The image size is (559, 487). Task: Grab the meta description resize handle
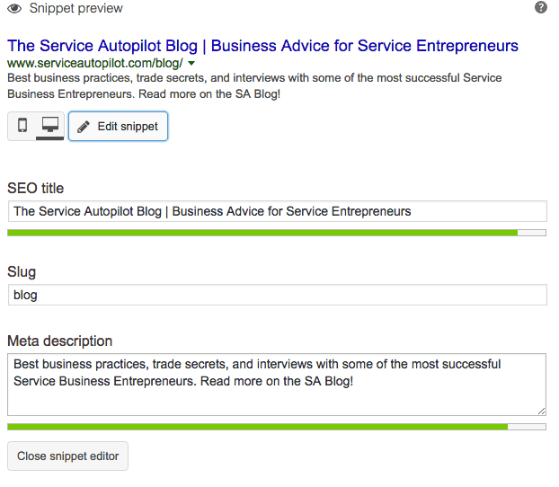pyautogui.click(x=542, y=411)
